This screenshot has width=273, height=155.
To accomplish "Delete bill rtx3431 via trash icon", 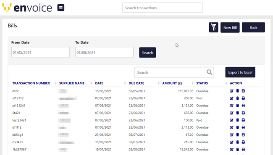I will pos(237,142).
